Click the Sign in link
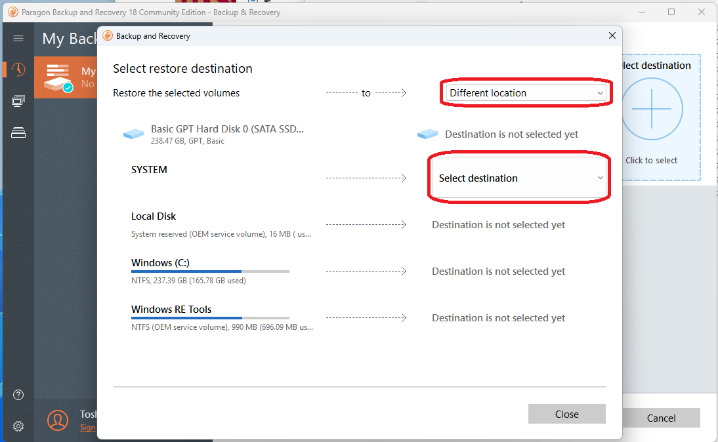Viewport: 718px width, 442px height. [88, 428]
